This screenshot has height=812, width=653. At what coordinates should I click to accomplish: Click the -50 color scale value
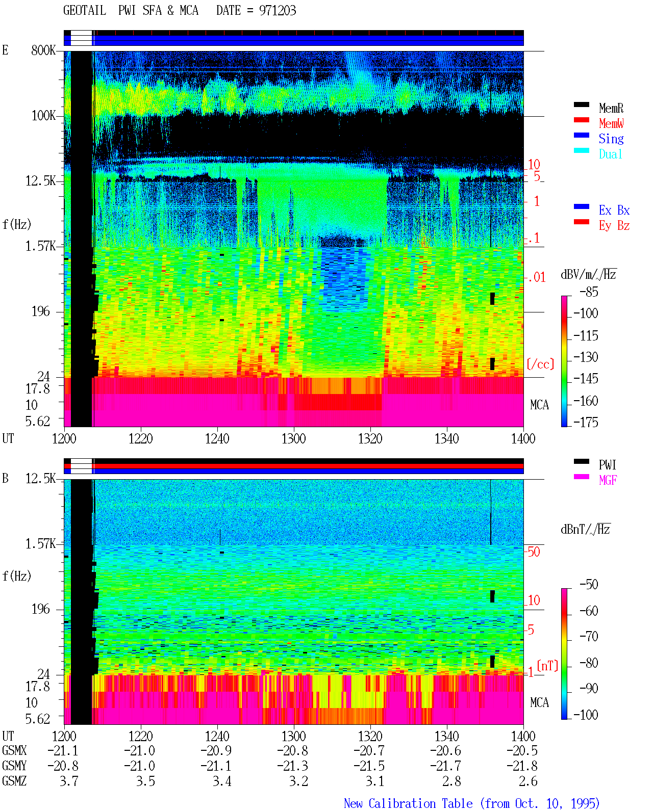pyautogui.click(x=589, y=584)
